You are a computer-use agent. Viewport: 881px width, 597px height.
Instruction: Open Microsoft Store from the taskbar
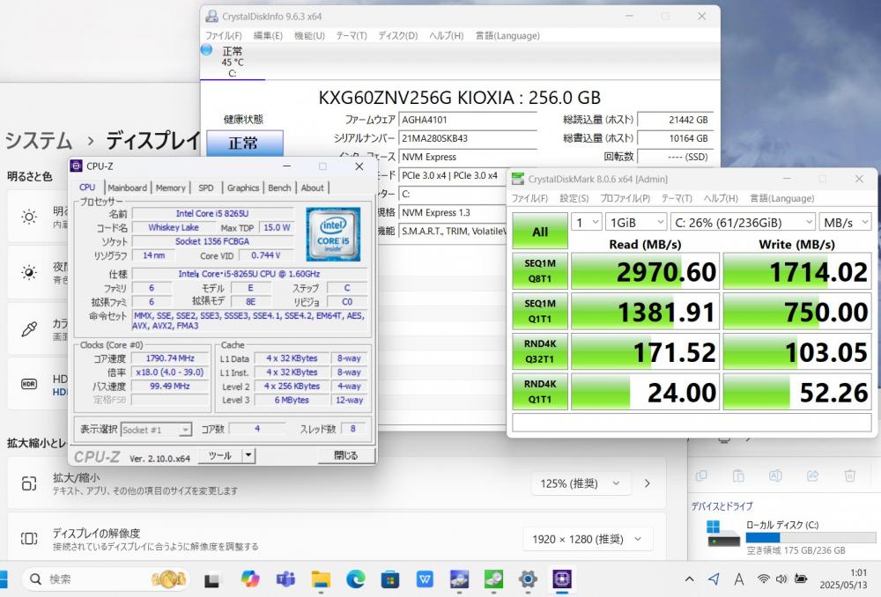pyautogui.click(x=390, y=579)
